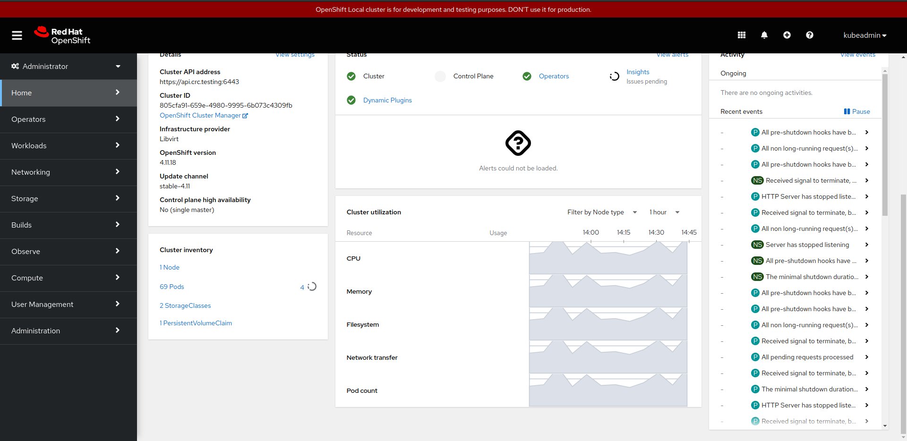
Task: Click the green Operators status check icon
Action: pos(527,76)
